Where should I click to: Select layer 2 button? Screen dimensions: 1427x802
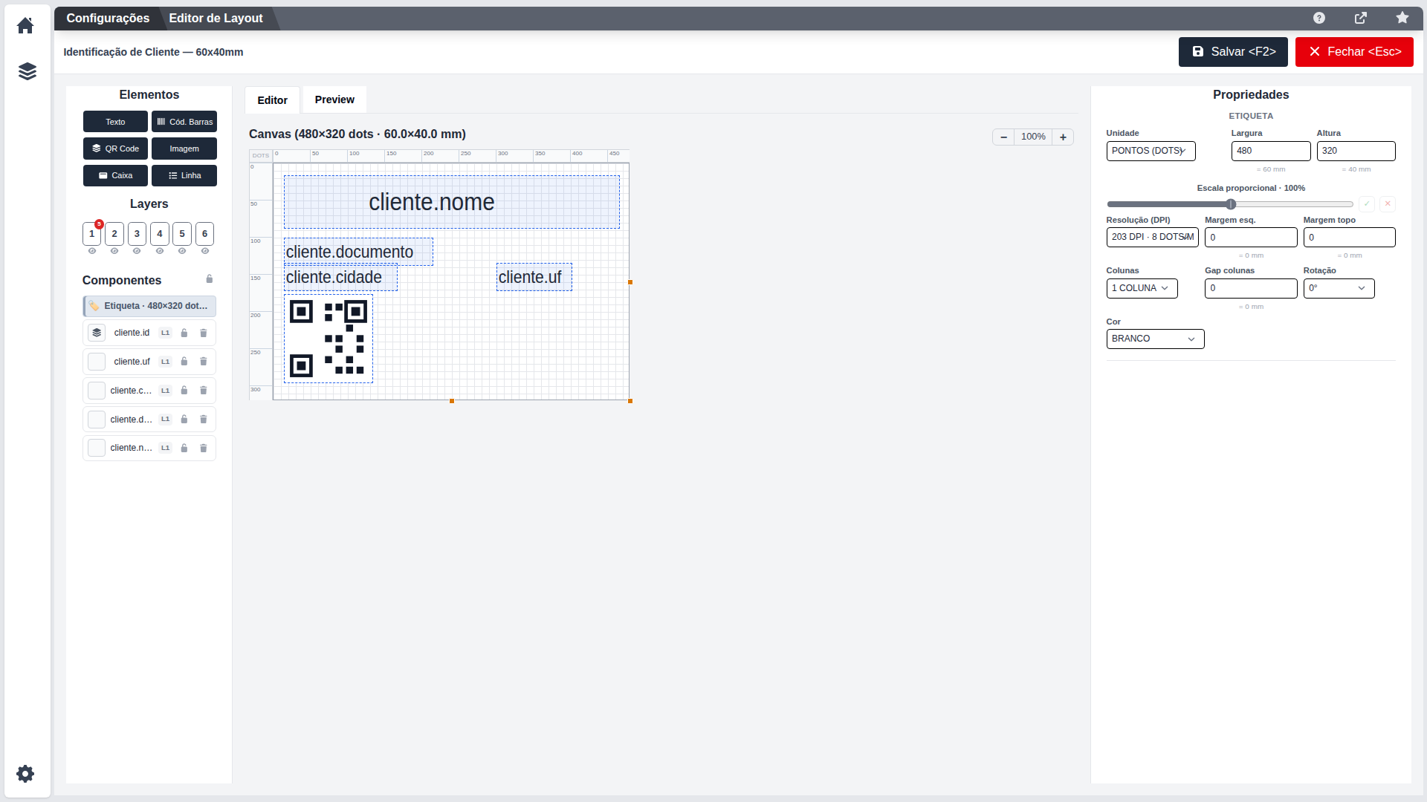click(x=114, y=234)
